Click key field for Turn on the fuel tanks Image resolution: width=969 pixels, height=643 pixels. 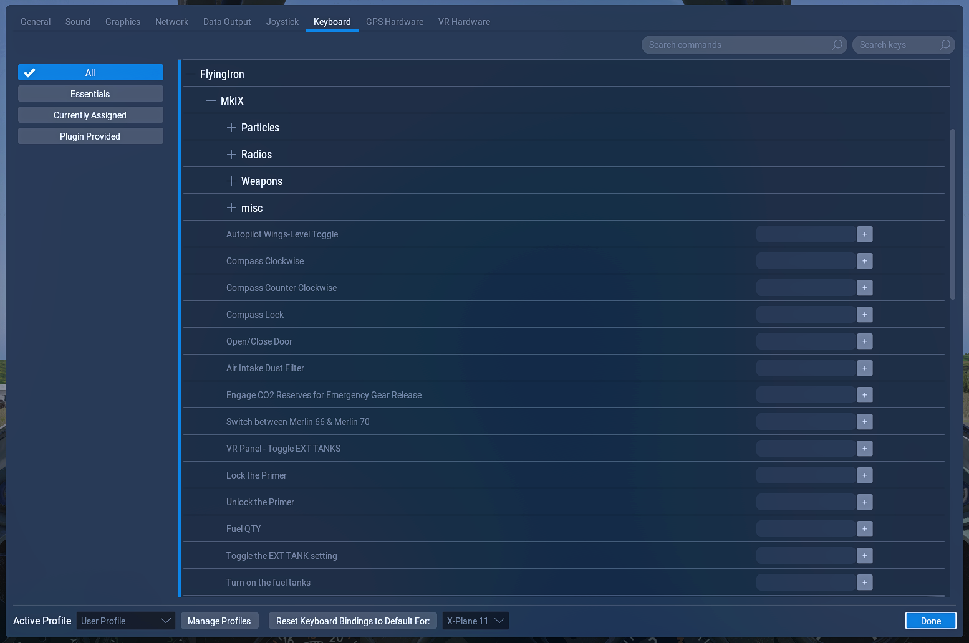[806, 583]
